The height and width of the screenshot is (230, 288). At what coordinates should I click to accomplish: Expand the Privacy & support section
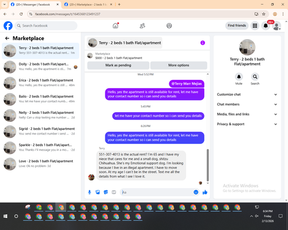point(247,124)
